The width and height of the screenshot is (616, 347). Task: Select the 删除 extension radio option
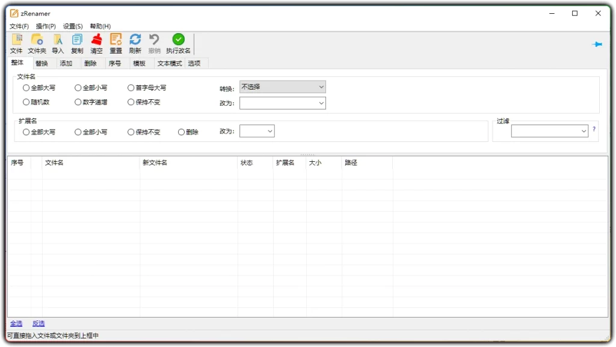pos(181,132)
